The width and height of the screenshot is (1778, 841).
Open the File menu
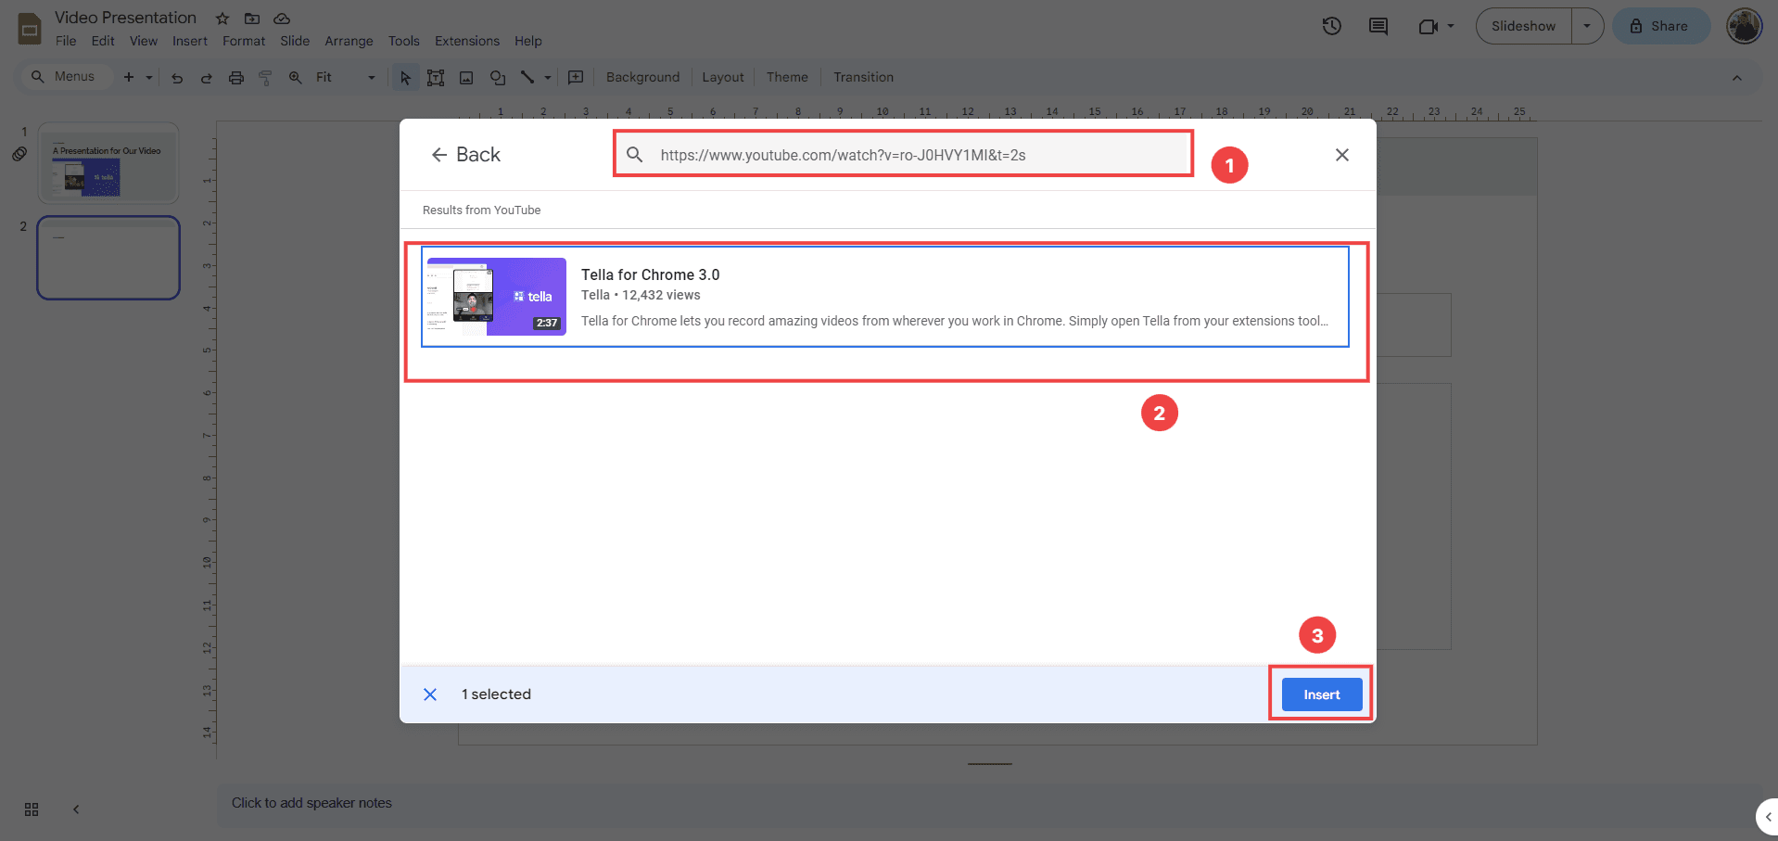[x=66, y=41]
